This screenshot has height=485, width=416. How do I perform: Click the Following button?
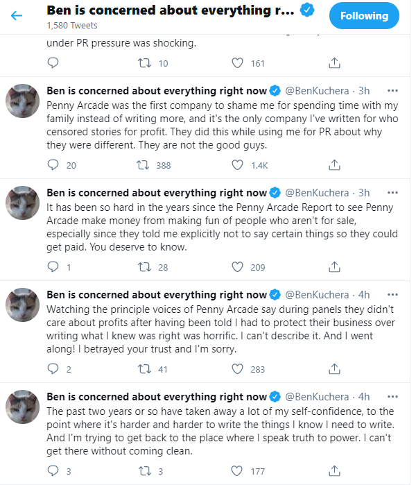pos(364,16)
